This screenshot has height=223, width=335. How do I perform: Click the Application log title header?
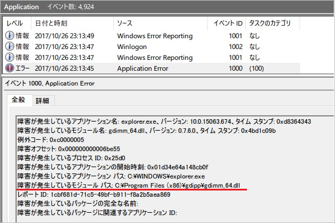tap(21, 7)
